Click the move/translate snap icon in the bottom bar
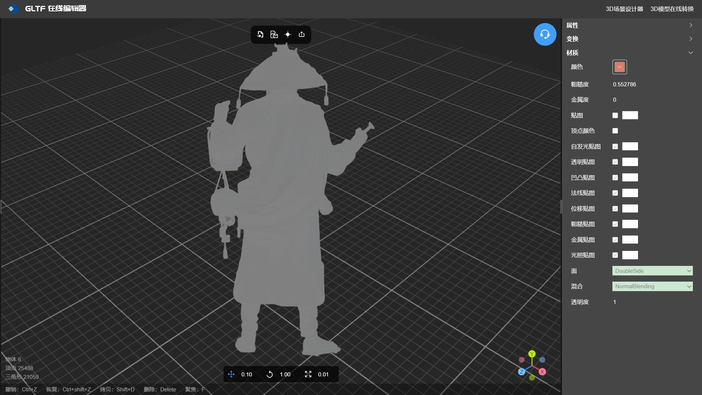 [231, 374]
